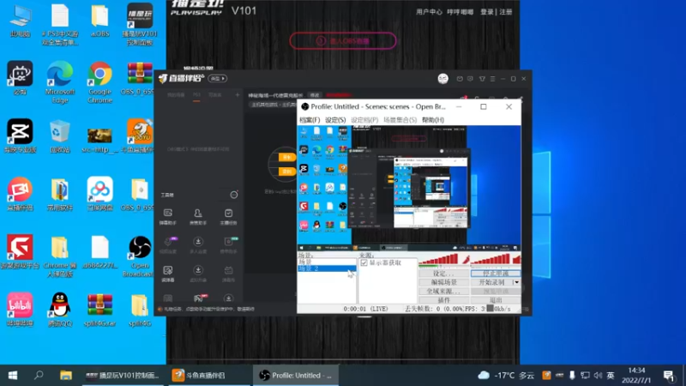Toggle the 显示器获取 source checkbox in OBS
Screen dimensions: 686x386
pyautogui.click(x=364, y=262)
